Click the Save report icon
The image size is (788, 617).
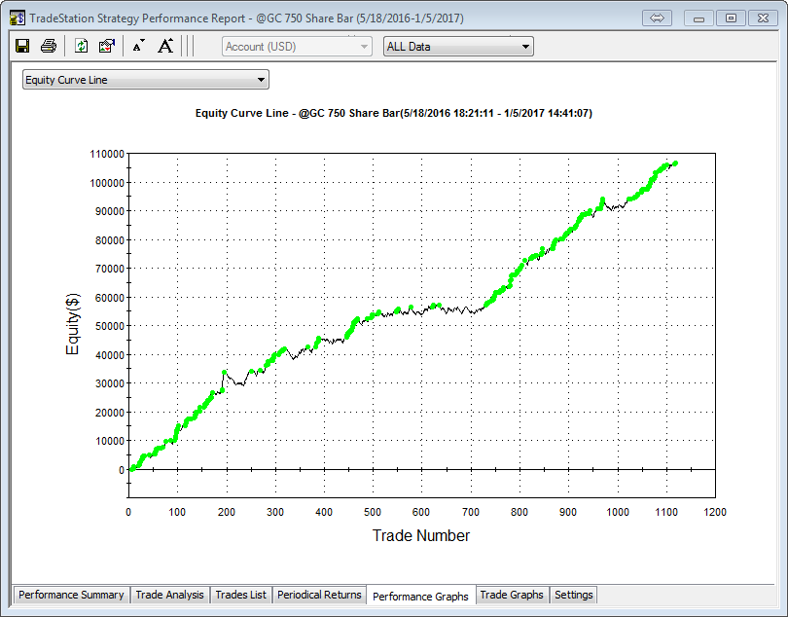point(22,46)
